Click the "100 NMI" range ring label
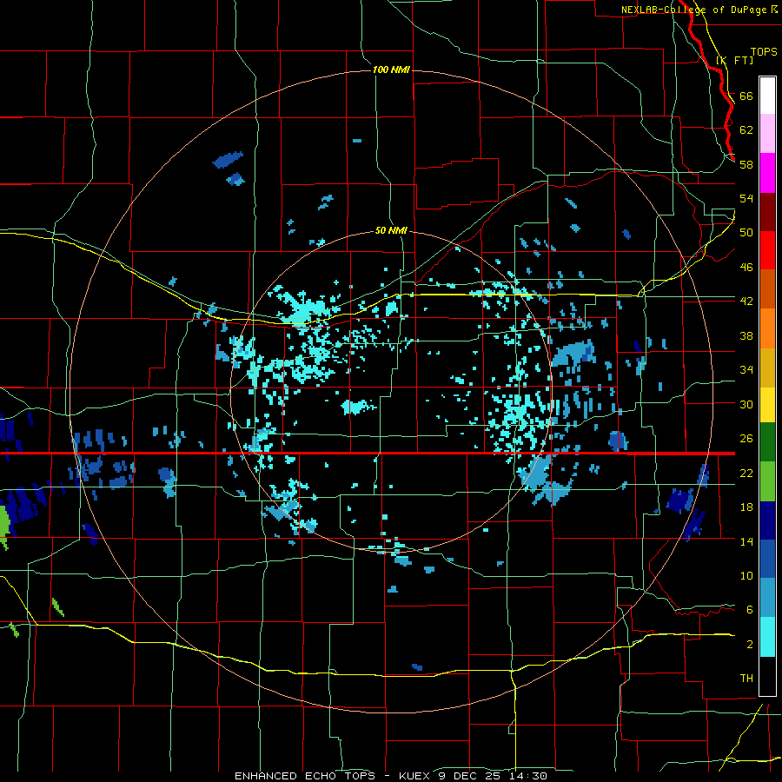The width and height of the screenshot is (782, 782). tap(391, 70)
